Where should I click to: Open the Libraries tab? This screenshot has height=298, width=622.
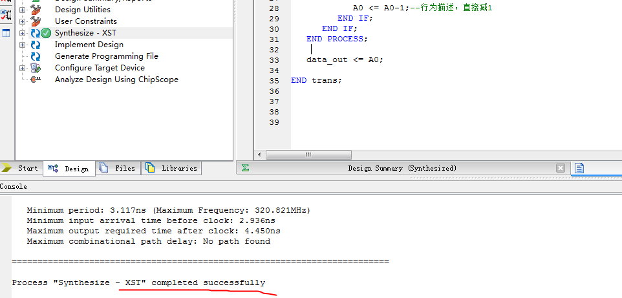[x=171, y=168]
